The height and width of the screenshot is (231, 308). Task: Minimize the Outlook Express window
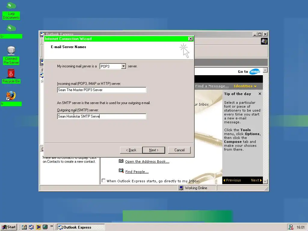click(x=255, y=34)
